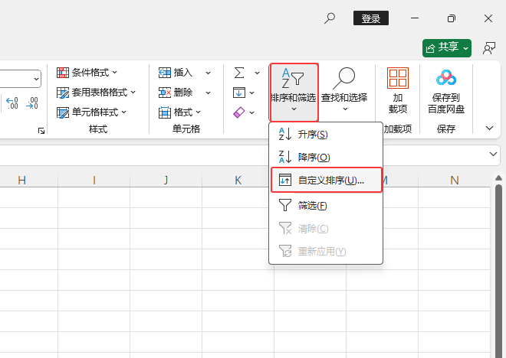Click the 删除 delete cells icon

165,93
